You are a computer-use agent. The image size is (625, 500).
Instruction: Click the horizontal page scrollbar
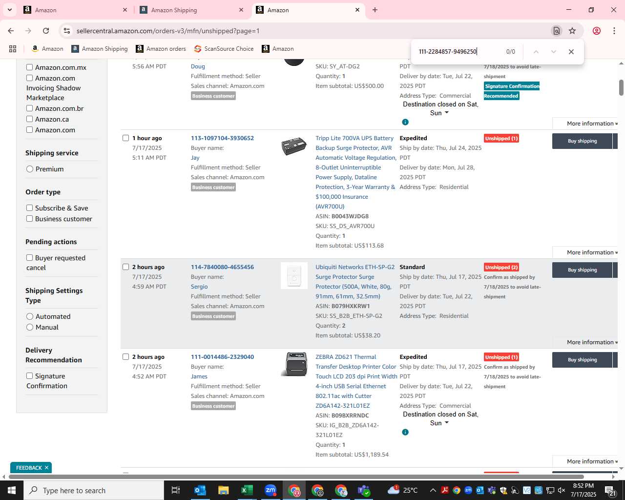tap(296, 477)
